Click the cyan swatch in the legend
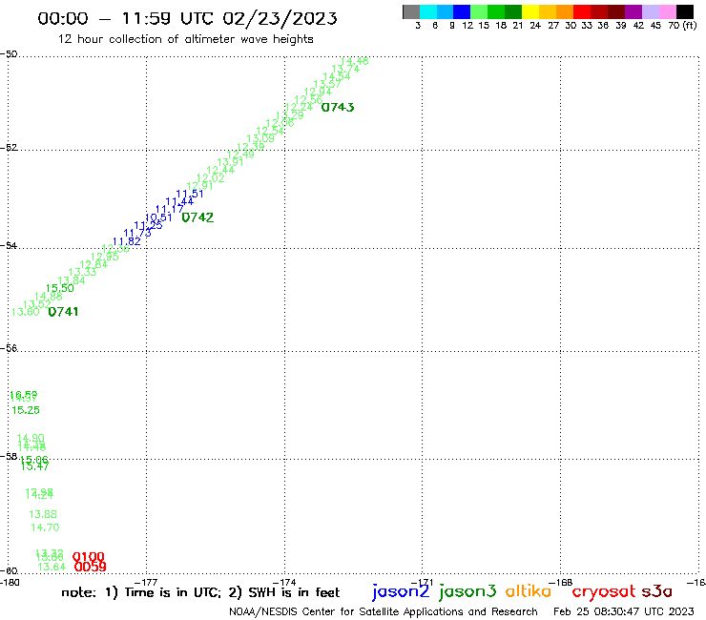The width and height of the screenshot is (706, 620). coord(427,12)
